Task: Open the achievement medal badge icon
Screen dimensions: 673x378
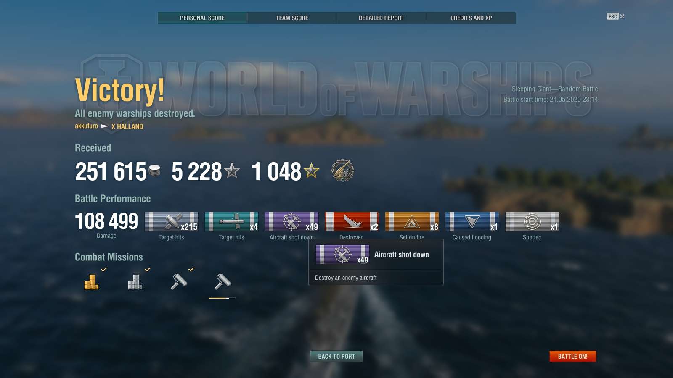Action: click(x=342, y=171)
